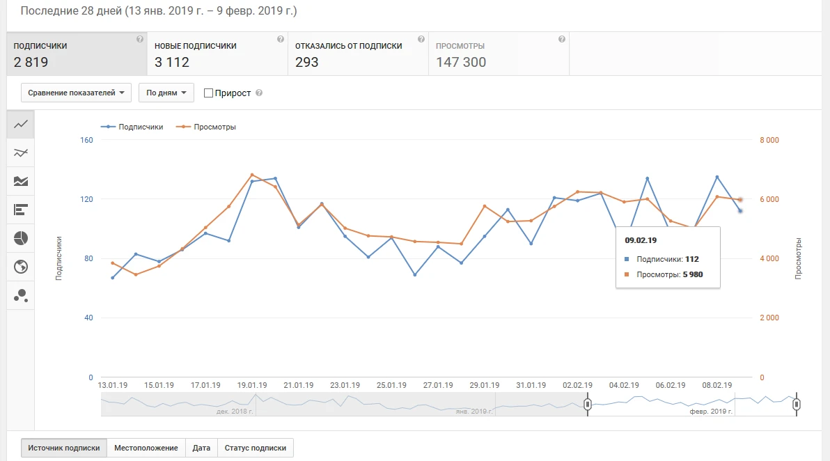The image size is (830, 461).
Task: Select the line chart view icon
Action: click(x=21, y=124)
